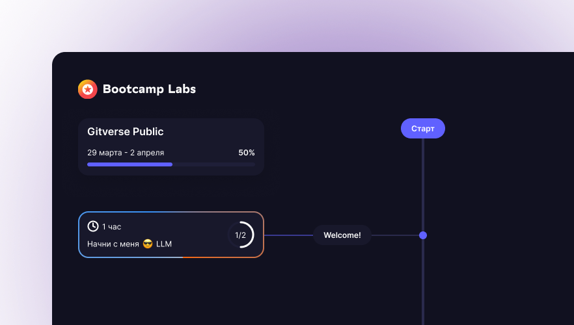The image size is (574, 325).
Task: Click the sunglasses emoji icon
Action: click(x=148, y=244)
